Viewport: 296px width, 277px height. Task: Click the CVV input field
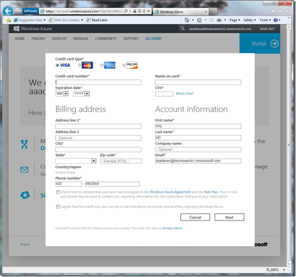coord(164,94)
